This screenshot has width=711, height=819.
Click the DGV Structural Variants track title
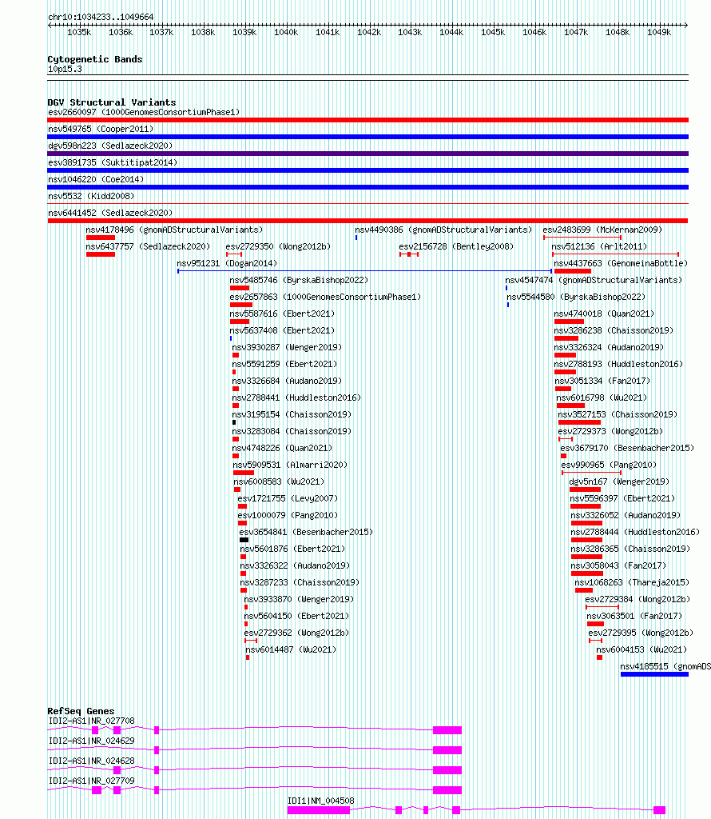click(x=112, y=102)
